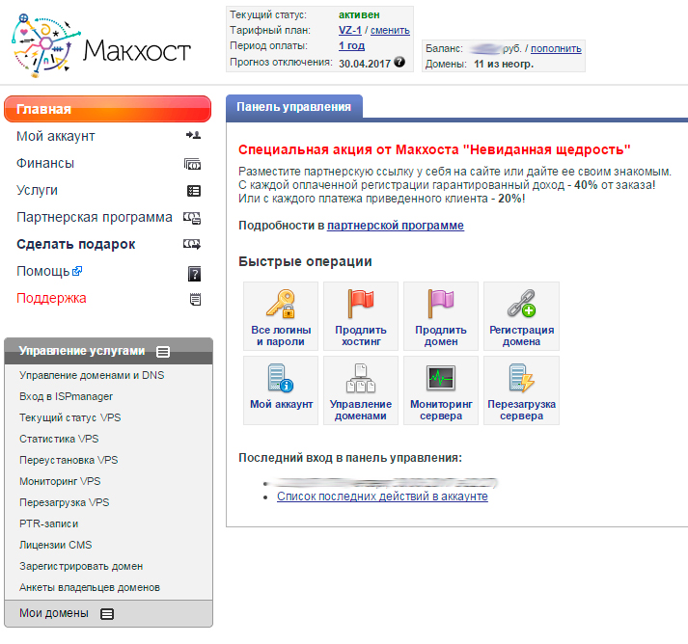Open the Главная menu item
The image size is (688, 644).
point(107,109)
